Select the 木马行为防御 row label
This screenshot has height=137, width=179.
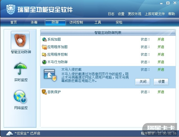pyautogui.click(x=58, y=62)
